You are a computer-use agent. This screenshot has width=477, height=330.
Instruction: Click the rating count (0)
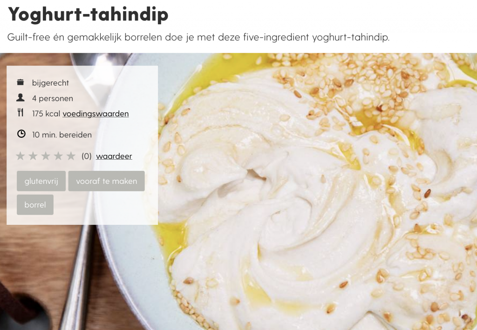point(86,156)
